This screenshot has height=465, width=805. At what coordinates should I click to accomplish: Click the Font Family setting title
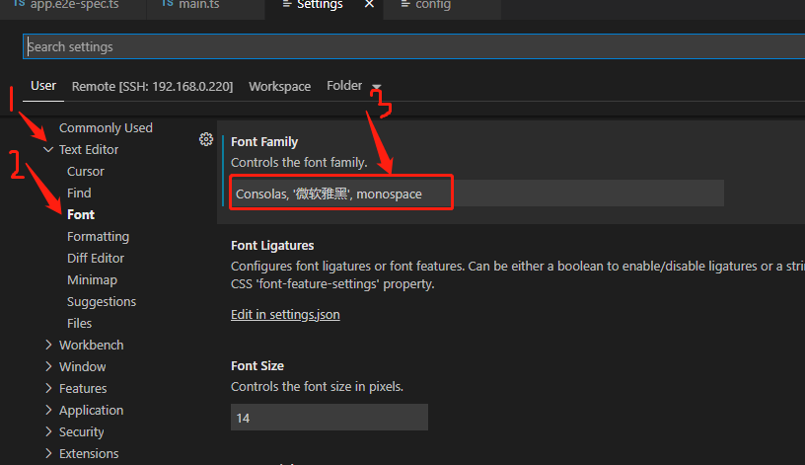pos(264,142)
